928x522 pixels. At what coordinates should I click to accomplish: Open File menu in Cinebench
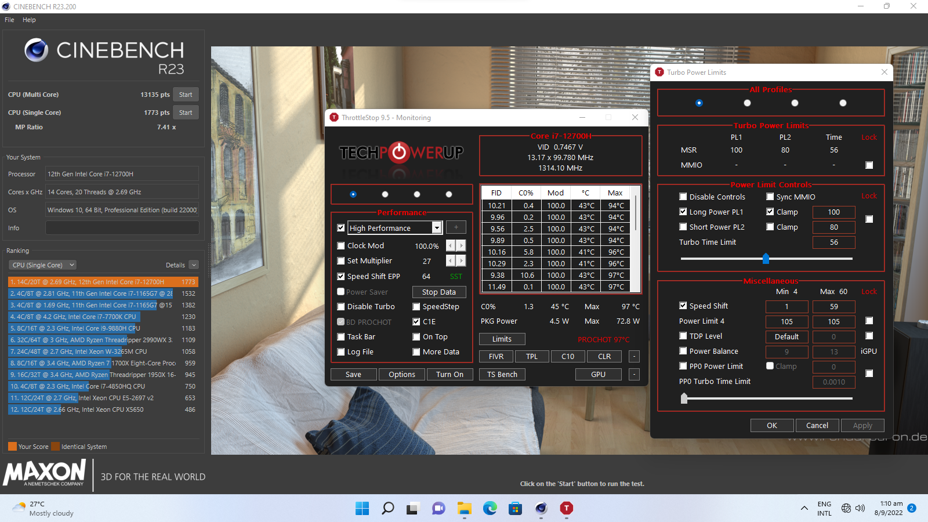click(x=10, y=20)
